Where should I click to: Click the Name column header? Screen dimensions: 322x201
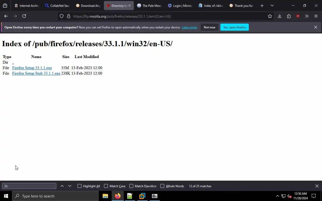[x=36, y=57]
